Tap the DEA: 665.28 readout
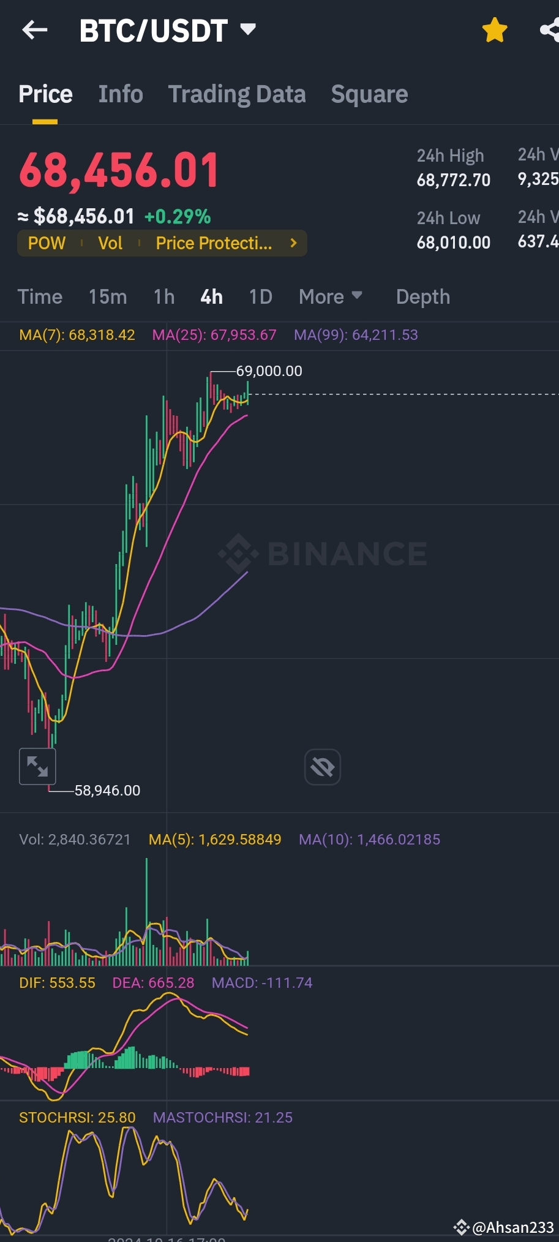 [x=153, y=983]
